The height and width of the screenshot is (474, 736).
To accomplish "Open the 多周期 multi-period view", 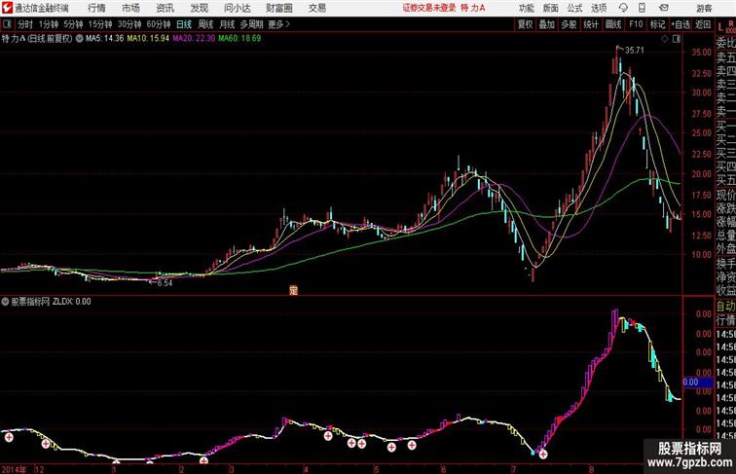I will pyautogui.click(x=251, y=24).
